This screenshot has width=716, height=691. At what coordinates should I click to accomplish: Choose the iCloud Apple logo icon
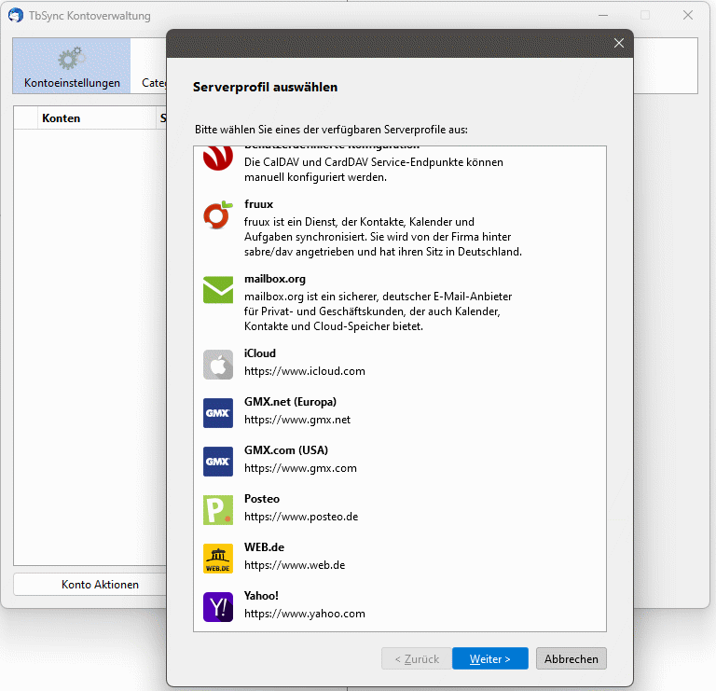[218, 365]
